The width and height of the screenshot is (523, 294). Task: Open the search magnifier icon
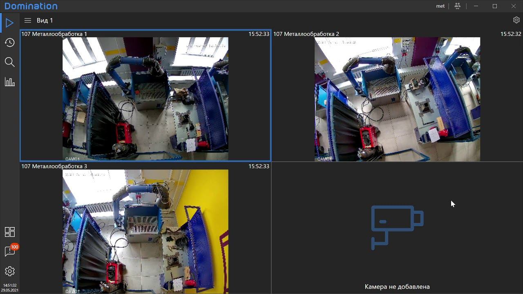[10, 62]
